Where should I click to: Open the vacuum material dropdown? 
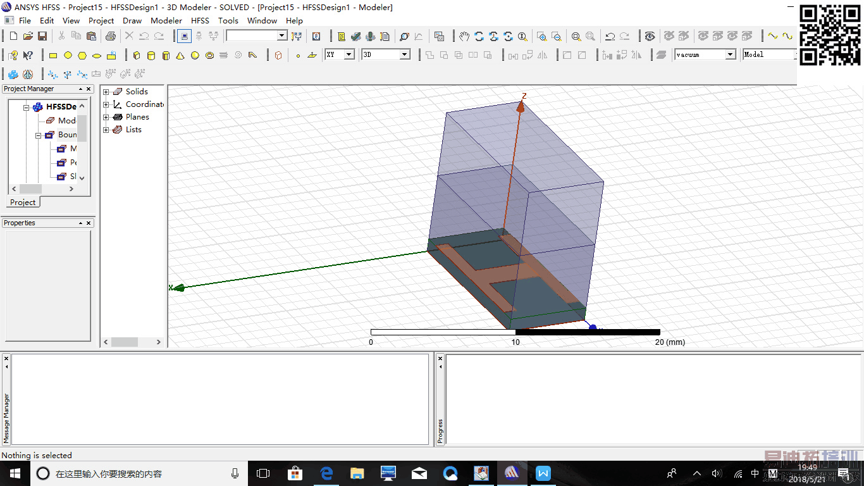tap(730, 55)
